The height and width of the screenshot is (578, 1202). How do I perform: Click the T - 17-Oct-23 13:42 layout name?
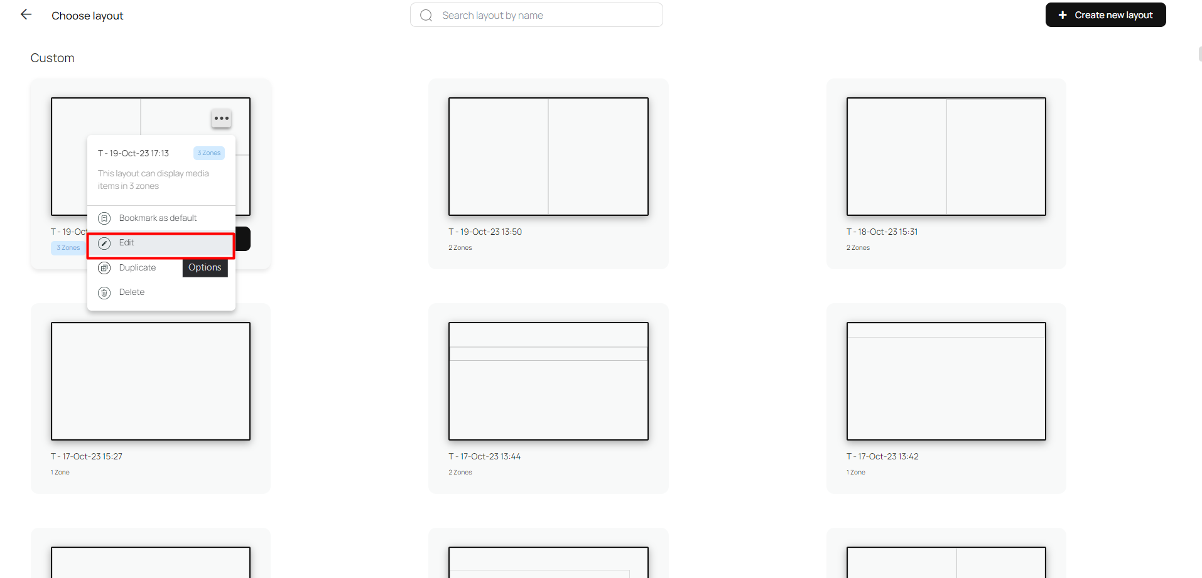882,456
